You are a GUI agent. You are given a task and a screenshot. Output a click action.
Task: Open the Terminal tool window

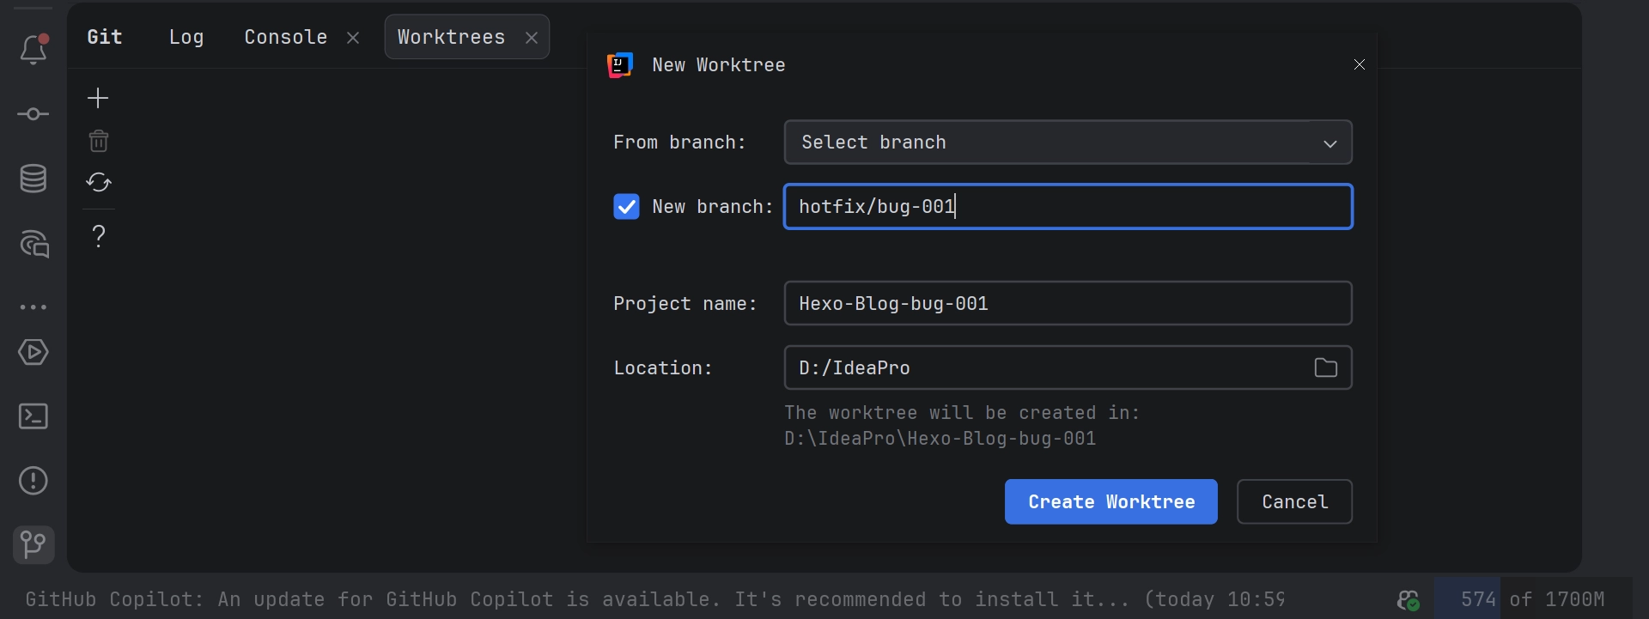(x=33, y=416)
